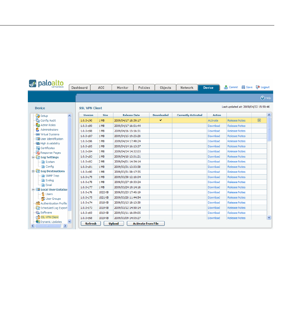Click the Refresh button
The width and height of the screenshot is (286, 323).
pos(91,223)
